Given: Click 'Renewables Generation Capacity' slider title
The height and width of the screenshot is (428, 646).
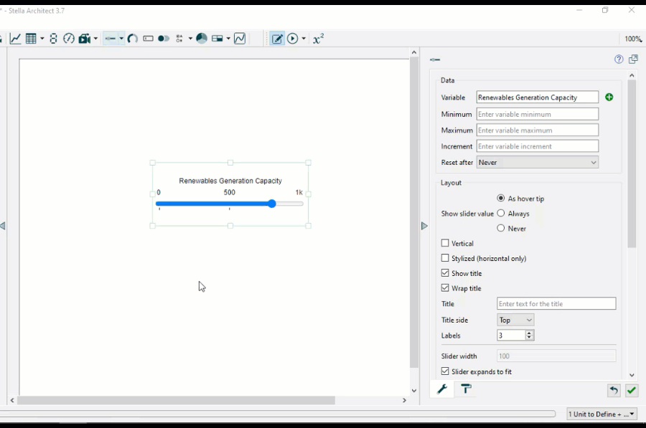Looking at the screenshot, I should (230, 181).
